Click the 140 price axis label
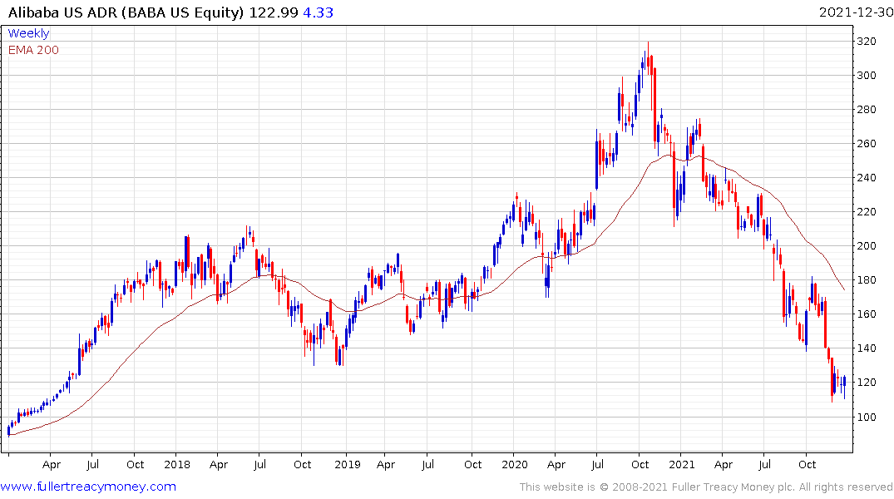The height and width of the screenshot is (499, 894). tap(867, 348)
